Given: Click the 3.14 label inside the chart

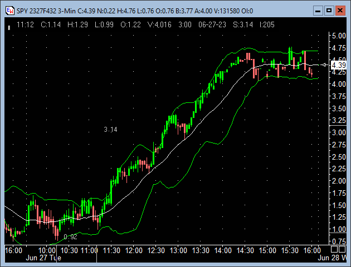Looking at the screenshot, I should tap(110, 130).
